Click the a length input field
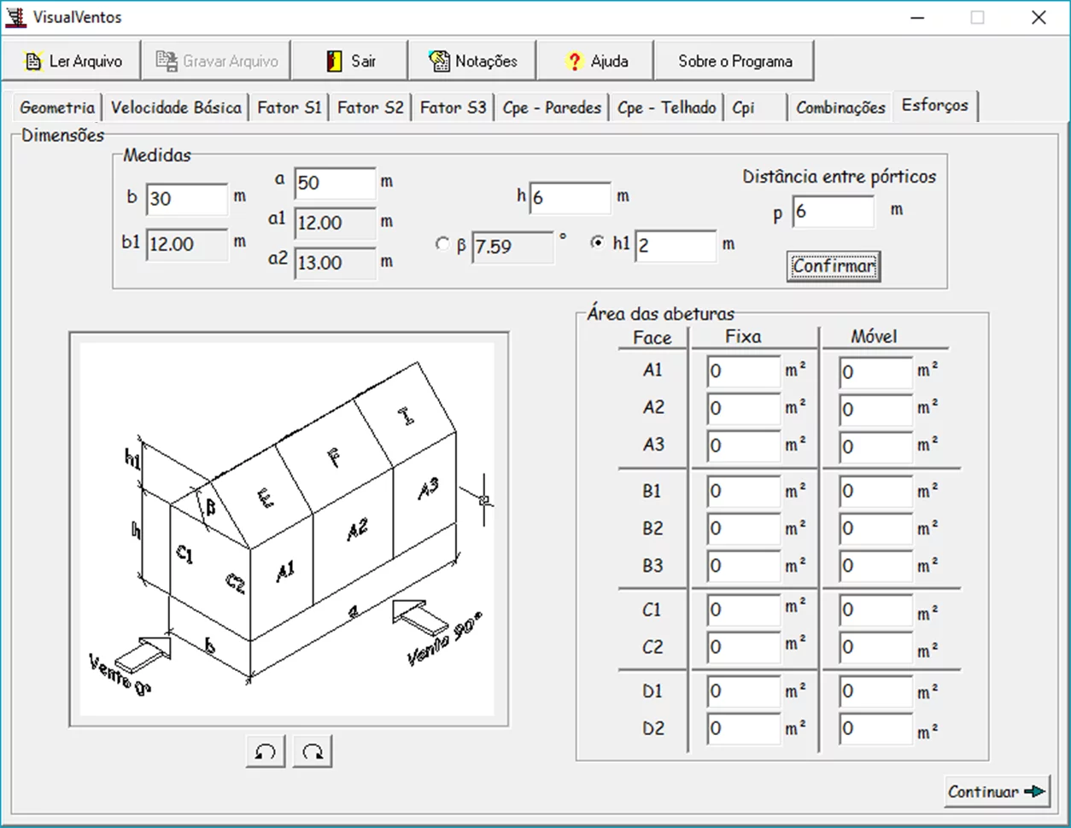 (x=335, y=184)
